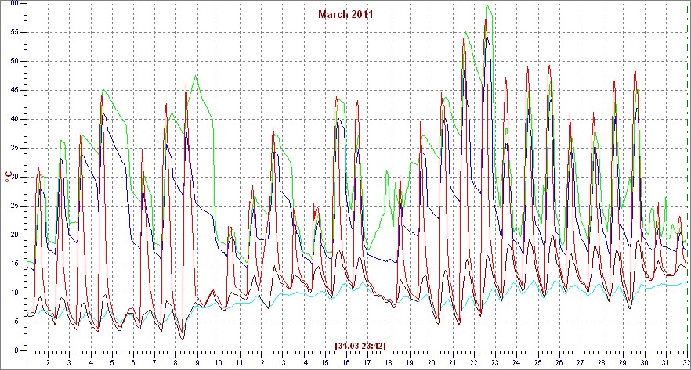This screenshot has width=691, height=370.
Task: Click the timestamp label [31.03 23:42]
Action: point(360,346)
